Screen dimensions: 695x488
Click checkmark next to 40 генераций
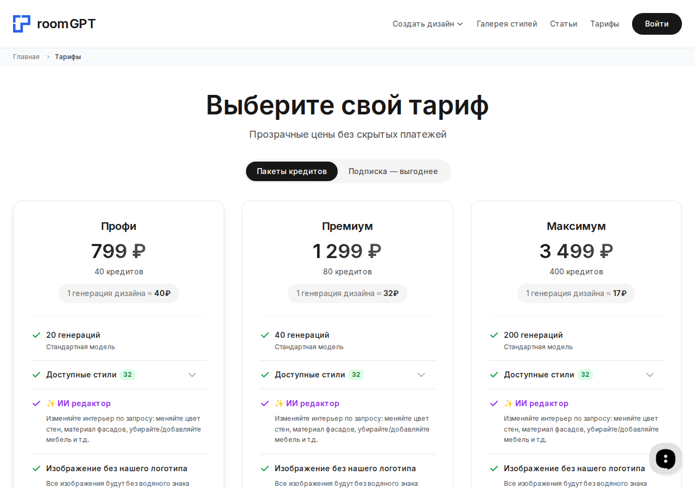265,335
